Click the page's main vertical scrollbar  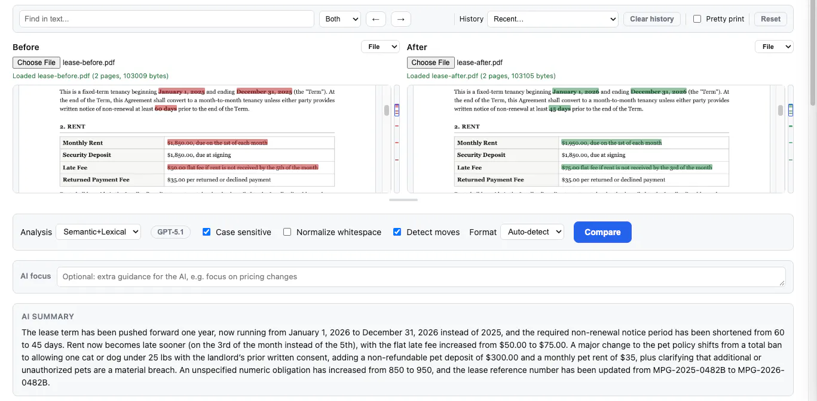click(812, 54)
